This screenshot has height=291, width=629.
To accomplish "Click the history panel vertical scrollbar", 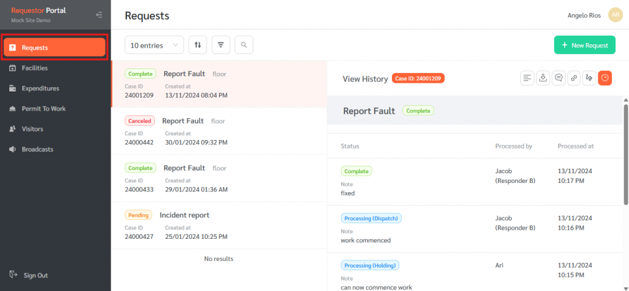I will (x=625, y=153).
